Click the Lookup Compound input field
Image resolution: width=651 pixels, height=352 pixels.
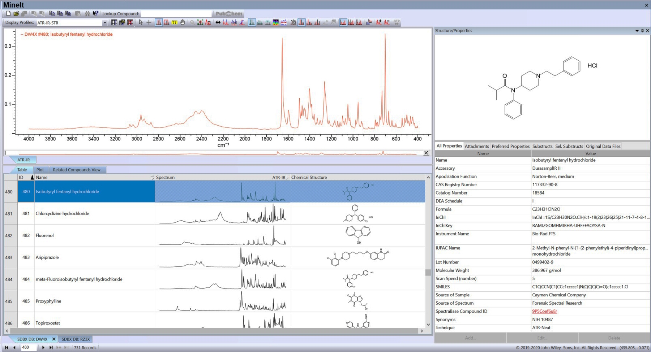[x=176, y=14]
